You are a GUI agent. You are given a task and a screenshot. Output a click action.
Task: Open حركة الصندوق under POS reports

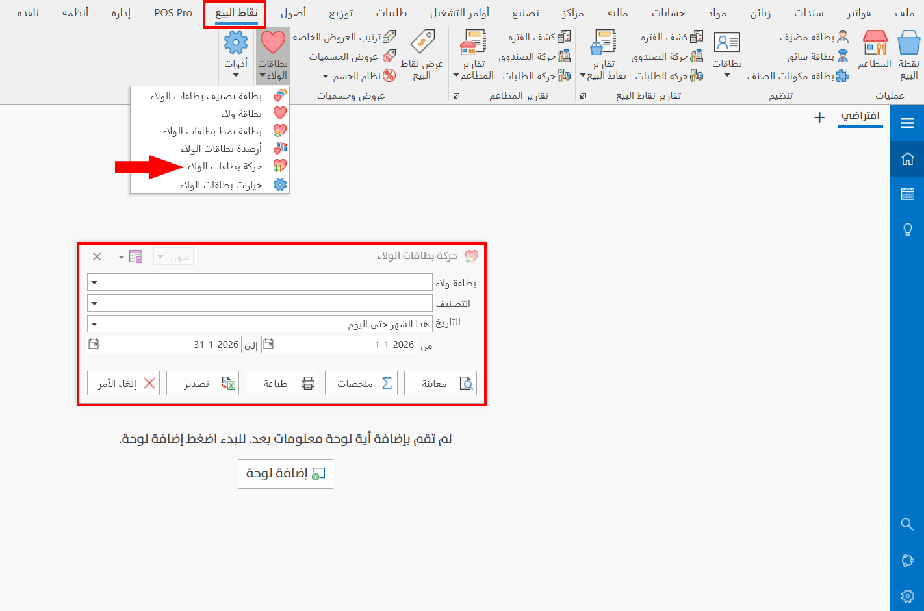[x=667, y=56]
